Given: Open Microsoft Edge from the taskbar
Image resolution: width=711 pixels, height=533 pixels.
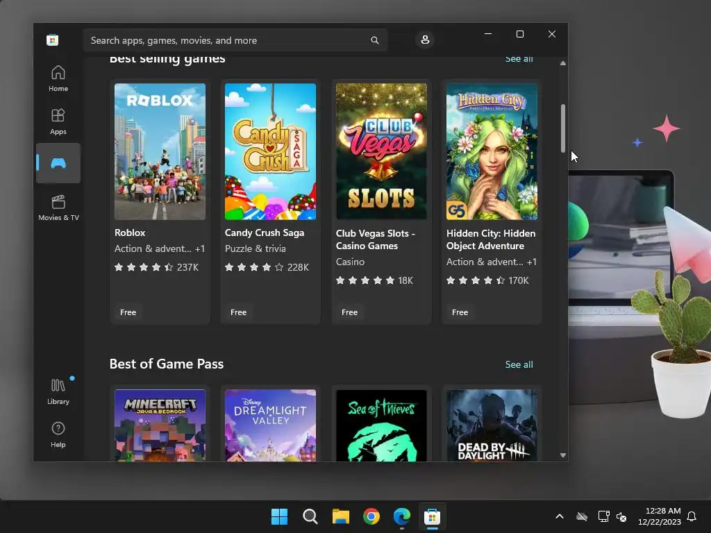Looking at the screenshot, I should click(x=402, y=516).
